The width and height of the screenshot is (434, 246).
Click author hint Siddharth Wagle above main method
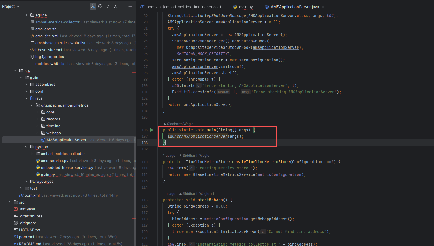coord(180,124)
